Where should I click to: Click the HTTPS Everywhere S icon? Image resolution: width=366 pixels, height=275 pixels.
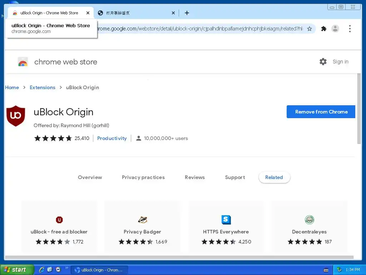(x=226, y=220)
